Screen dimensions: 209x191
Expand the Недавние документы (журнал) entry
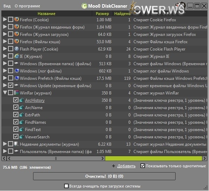click(x=5, y=144)
